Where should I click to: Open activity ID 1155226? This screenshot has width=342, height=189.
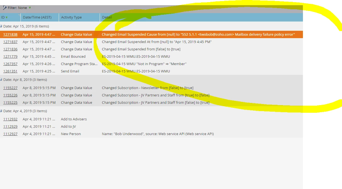[x=10, y=95]
